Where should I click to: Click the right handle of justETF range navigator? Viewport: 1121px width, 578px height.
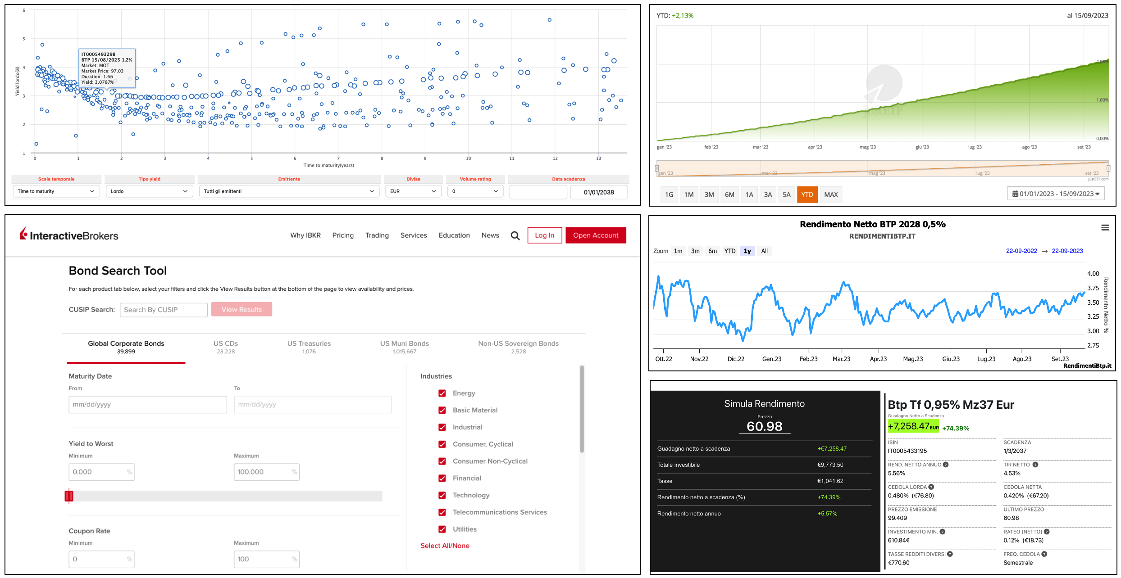[x=1108, y=168]
